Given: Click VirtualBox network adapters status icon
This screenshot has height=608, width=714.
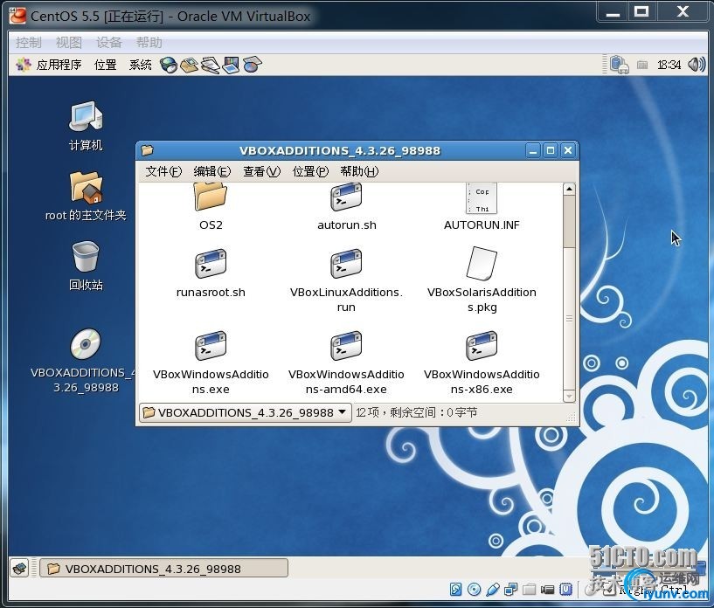Looking at the screenshot, I should 511,590.
